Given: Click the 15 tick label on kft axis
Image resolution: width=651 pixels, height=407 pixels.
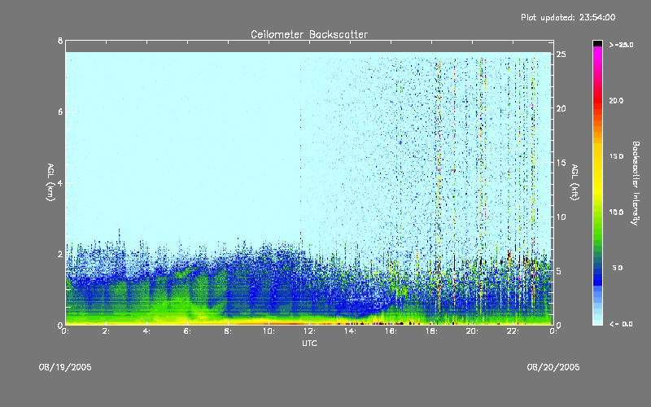Looking at the screenshot, I should [x=561, y=163].
